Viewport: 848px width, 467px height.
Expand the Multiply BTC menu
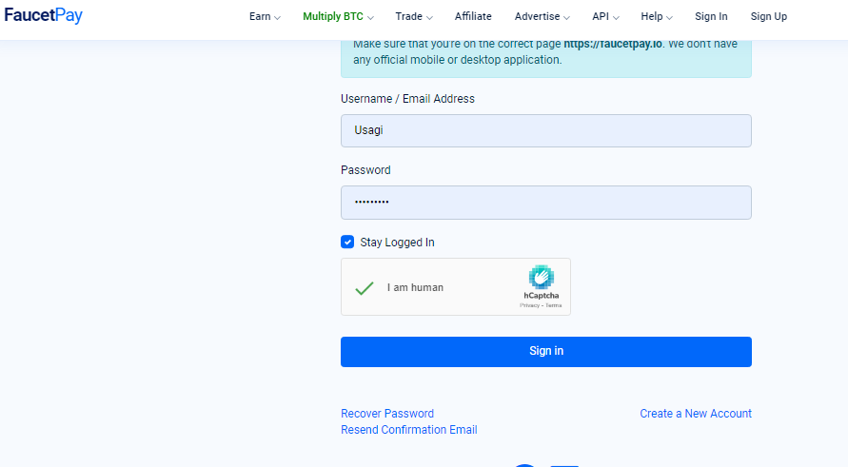click(x=338, y=17)
